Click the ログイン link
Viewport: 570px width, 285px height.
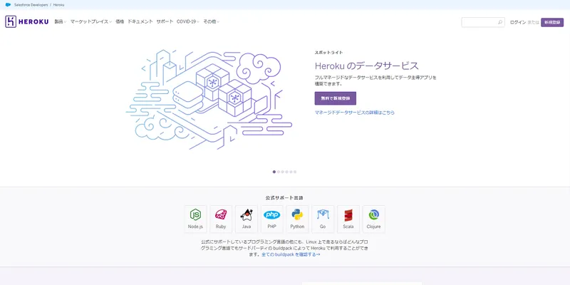tap(518, 22)
